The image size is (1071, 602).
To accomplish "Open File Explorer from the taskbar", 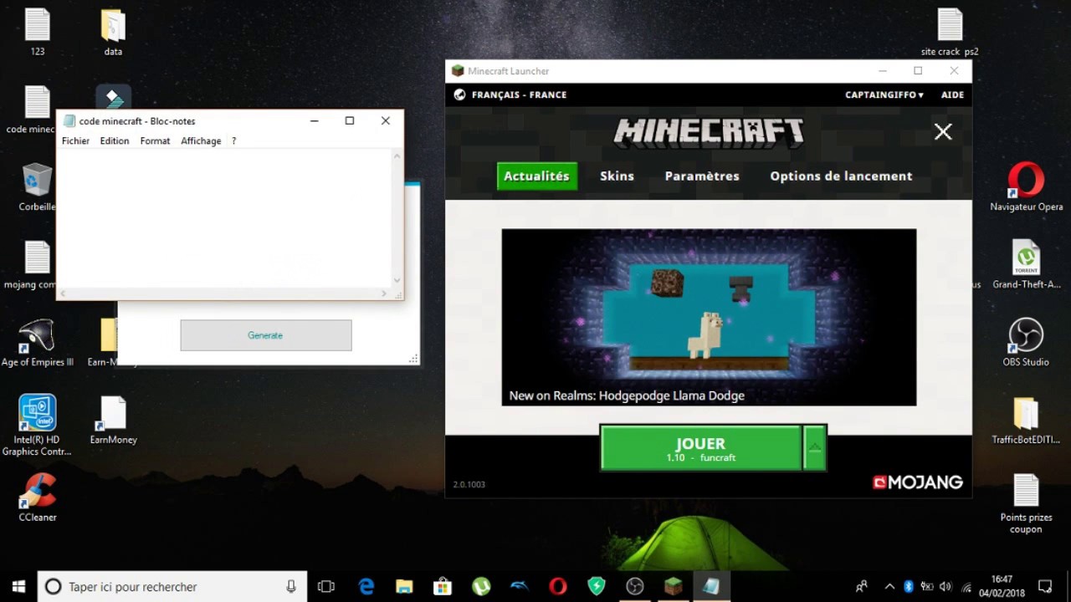I will (x=404, y=587).
